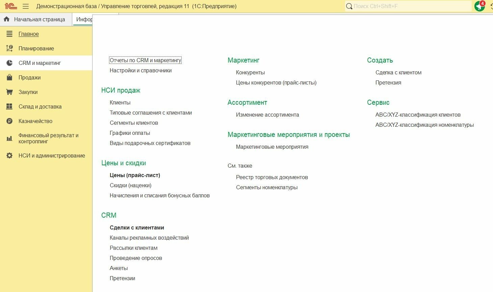Open the Продажи section
The height and width of the screenshot is (292, 493).
click(29, 77)
